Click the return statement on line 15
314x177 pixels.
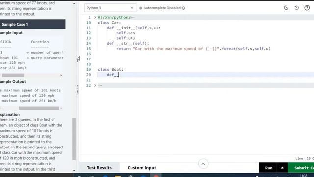[193, 49]
